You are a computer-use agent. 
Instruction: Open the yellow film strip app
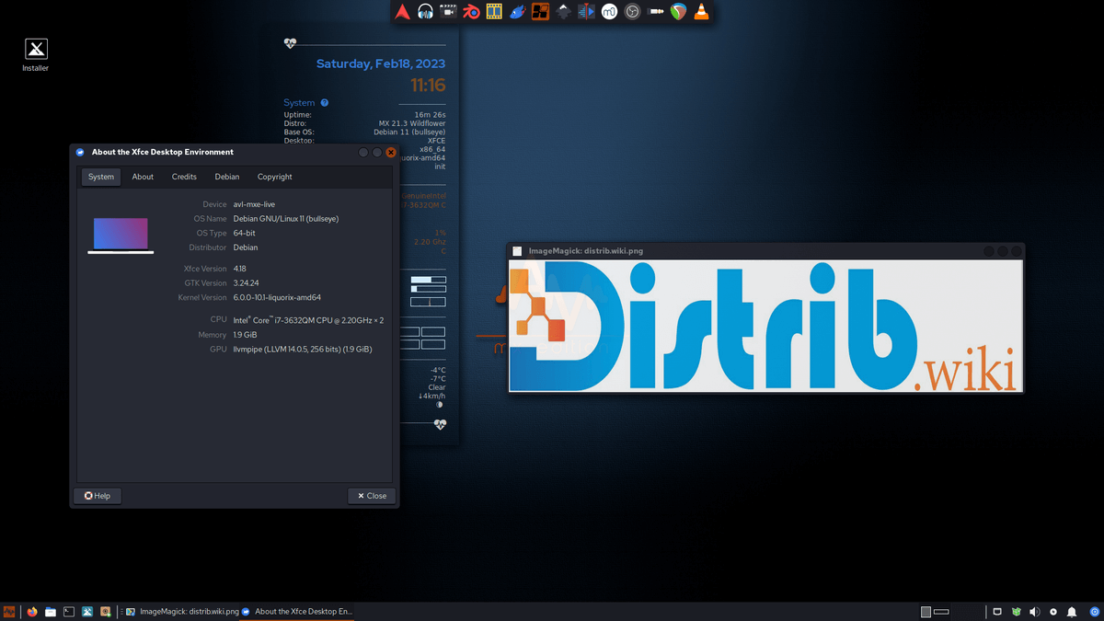494,12
